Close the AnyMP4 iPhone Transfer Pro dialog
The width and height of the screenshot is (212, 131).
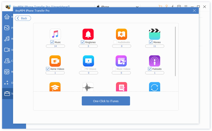[x=194, y=11]
